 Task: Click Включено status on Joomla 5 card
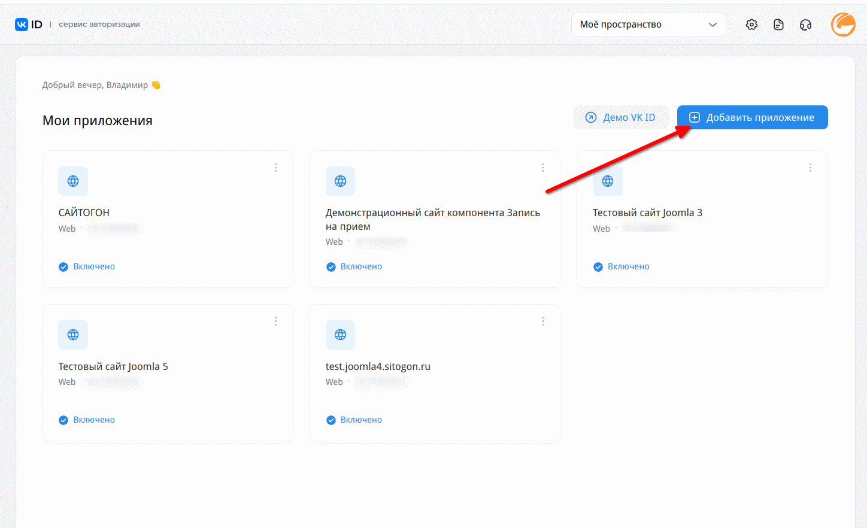click(87, 420)
